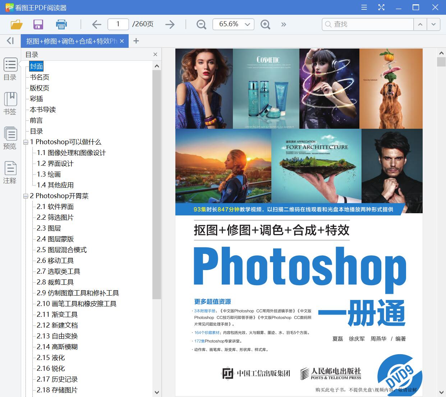446x397 pixels.
Task: Jump to '2.9 仿制图章工具和修补工具' section
Action: click(x=78, y=293)
